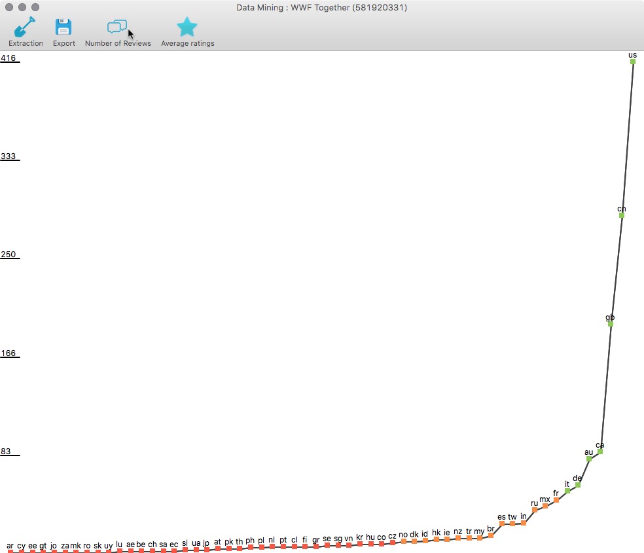Click the window title text

point(321,7)
